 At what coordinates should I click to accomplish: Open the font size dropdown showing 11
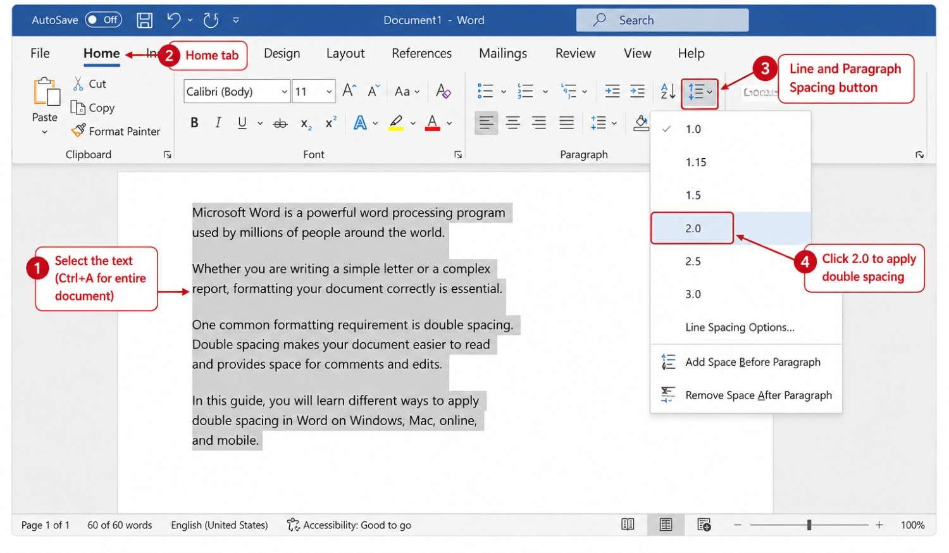[329, 92]
